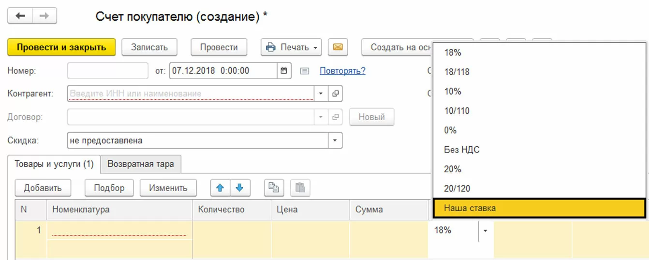Image resolution: width=649 pixels, height=260 pixels.
Task: Expand the Контрагент dropdown list
Action: (321, 94)
